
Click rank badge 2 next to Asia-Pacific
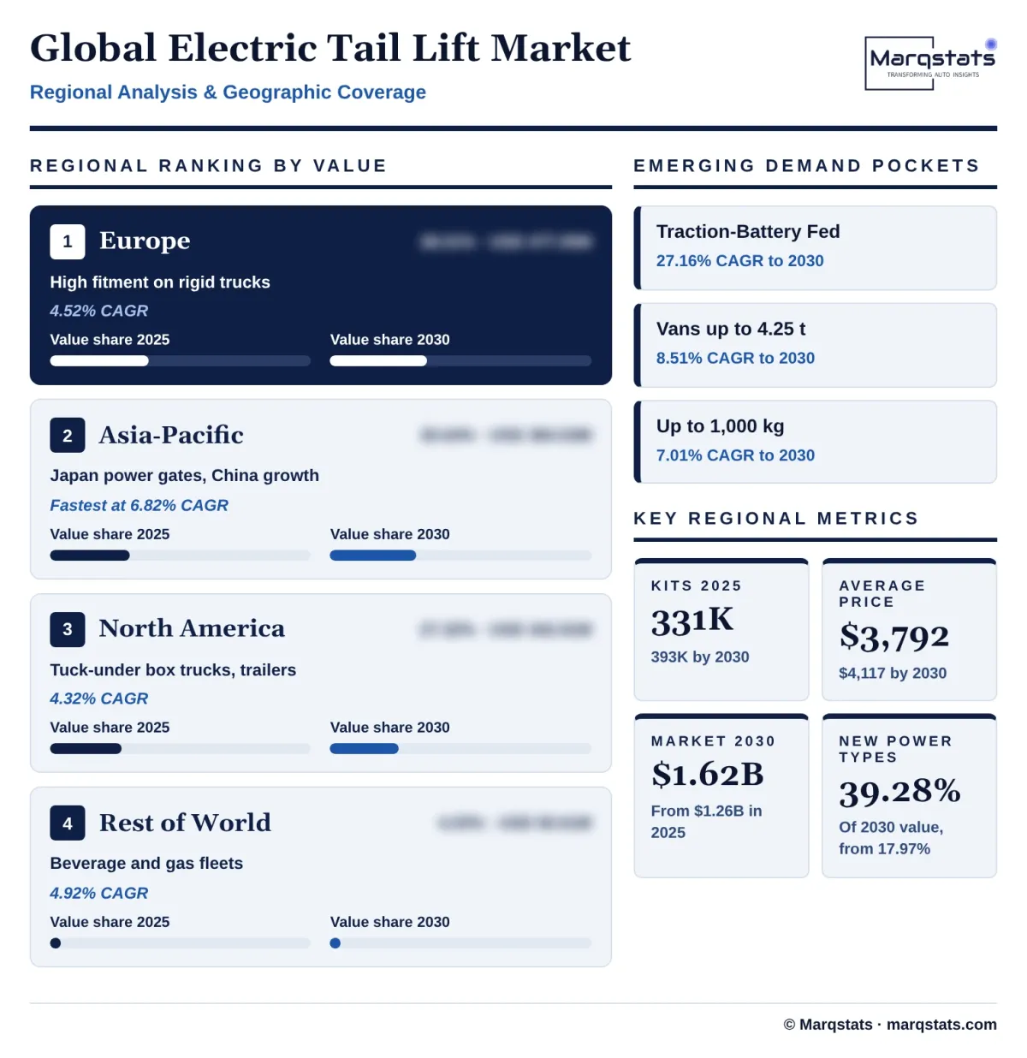[68, 436]
